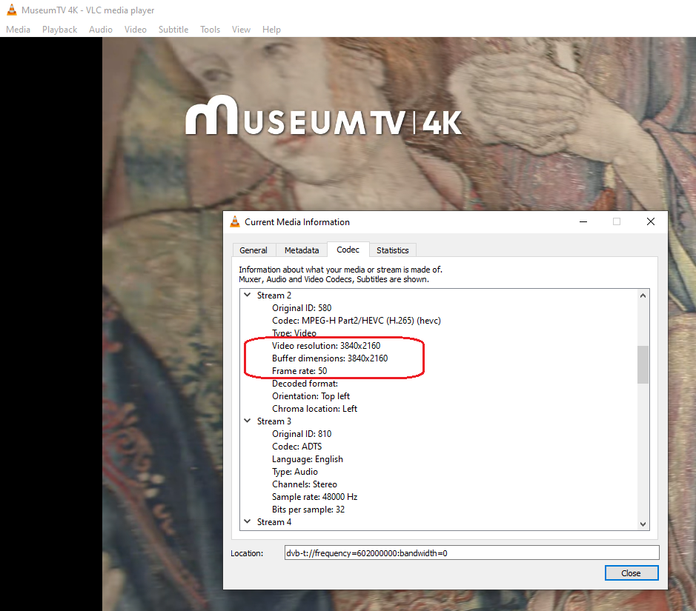Select the 'Original ID: 810' row
The height and width of the screenshot is (611, 696).
pyautogui.click(x=302, y=434)
